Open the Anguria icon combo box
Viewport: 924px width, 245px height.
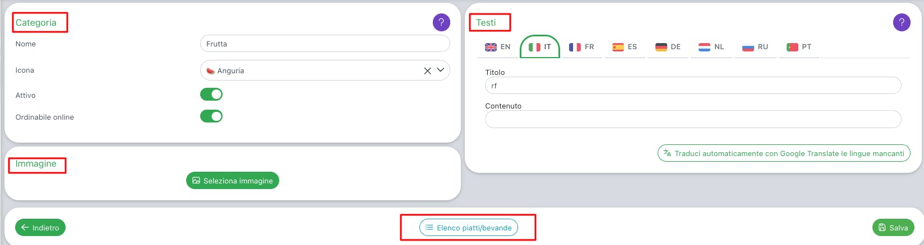(x=314, y=70)
